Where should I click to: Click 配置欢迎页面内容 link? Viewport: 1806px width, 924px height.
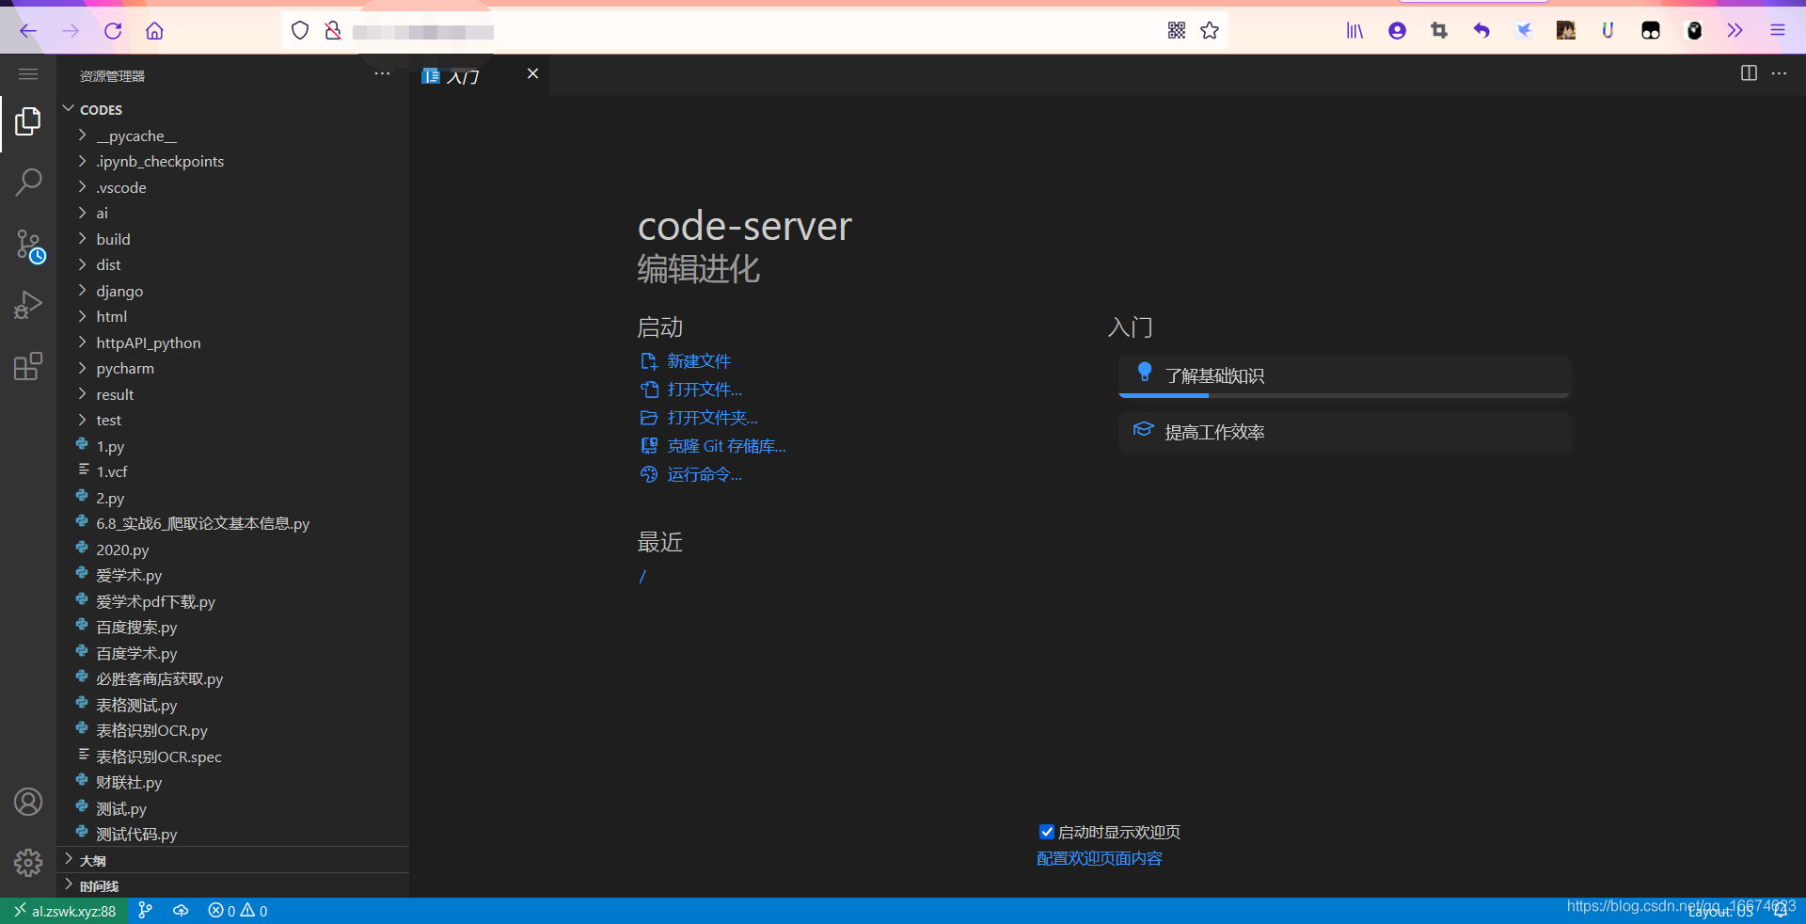[1100, 858]
